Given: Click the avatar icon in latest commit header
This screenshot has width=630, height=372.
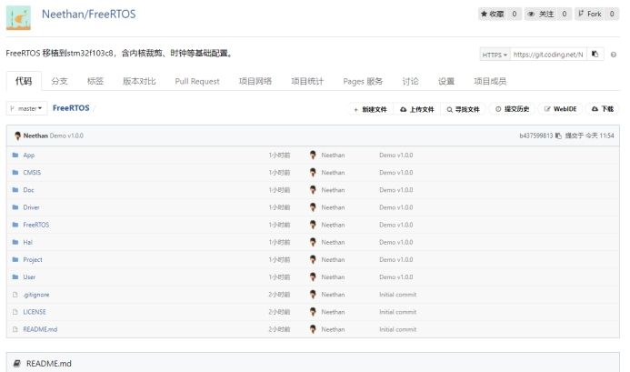Looking at the screenshot, I should (17, 136).
